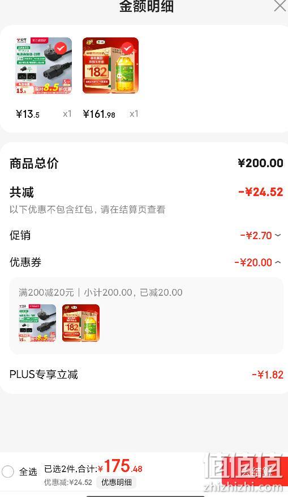Tap the -¥2.70 promotion amount
Screen dimensions: 288x497
pos(256,236)
